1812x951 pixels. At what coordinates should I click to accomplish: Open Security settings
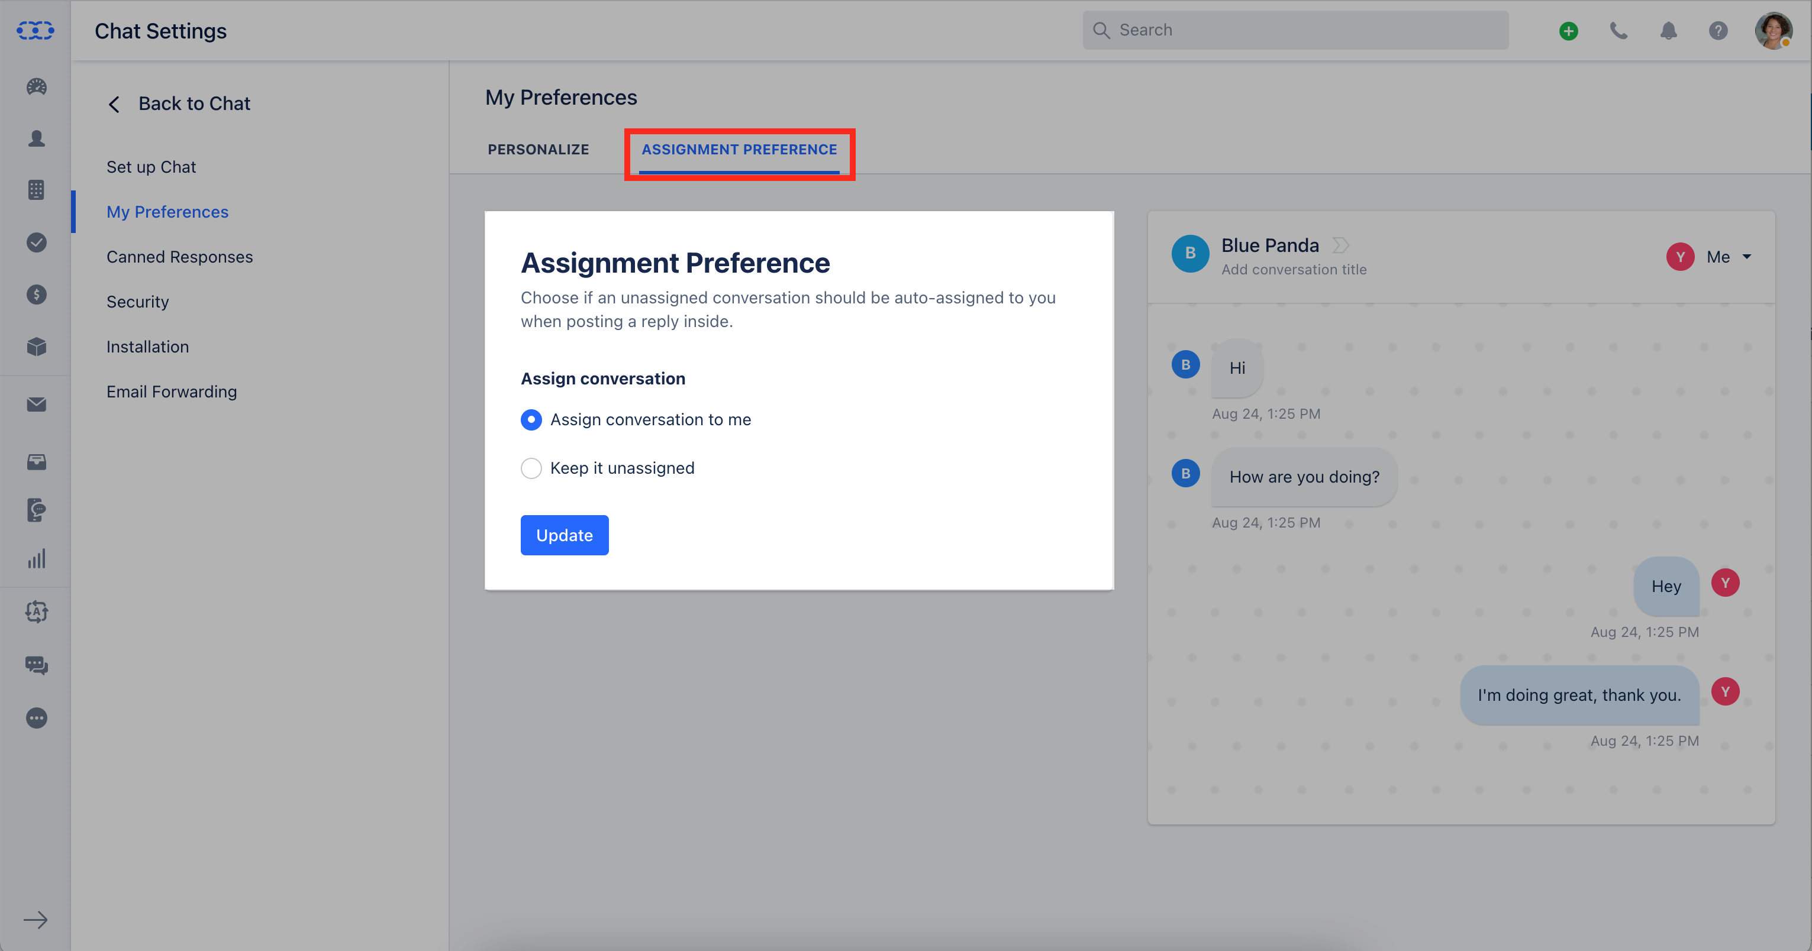(138, 302)
